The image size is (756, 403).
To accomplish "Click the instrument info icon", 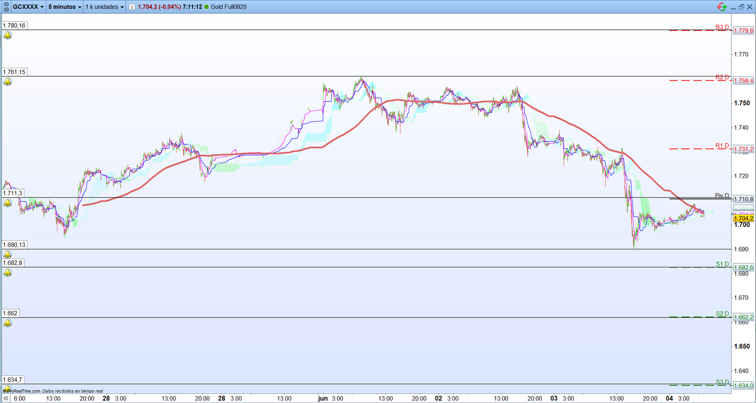I will click(132, 7).
